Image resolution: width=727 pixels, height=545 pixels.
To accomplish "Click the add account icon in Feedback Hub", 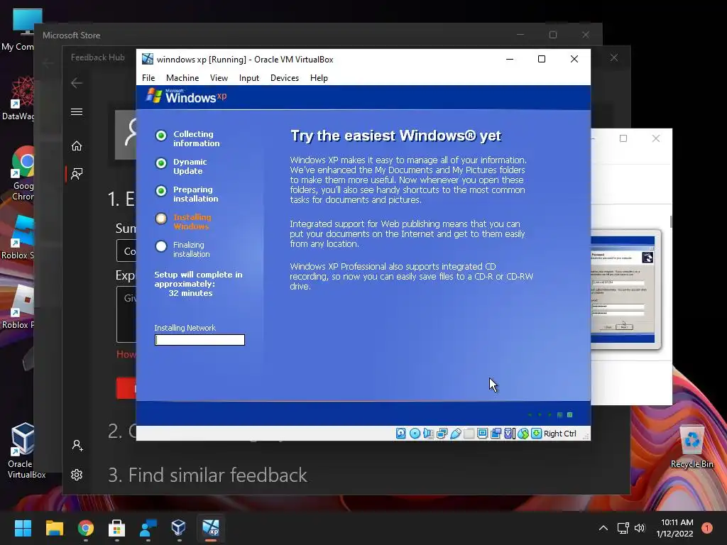I will (x=77, y=446).
